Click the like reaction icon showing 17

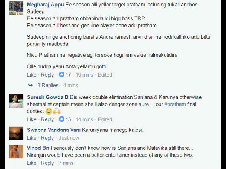(61, 75)
